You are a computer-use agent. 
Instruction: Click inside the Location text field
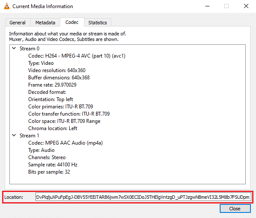(143, 197)
